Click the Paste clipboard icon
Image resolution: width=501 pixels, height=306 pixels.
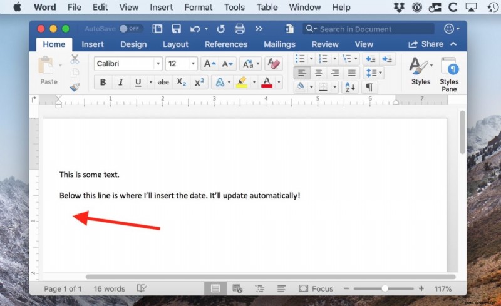click(x=46, y=66)
